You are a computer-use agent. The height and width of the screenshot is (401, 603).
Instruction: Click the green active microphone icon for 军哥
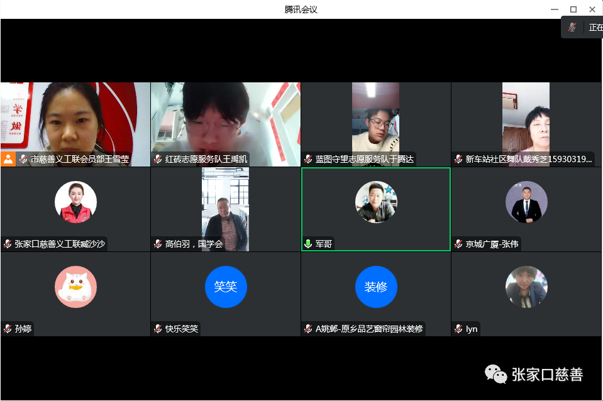tap(308, 244)
